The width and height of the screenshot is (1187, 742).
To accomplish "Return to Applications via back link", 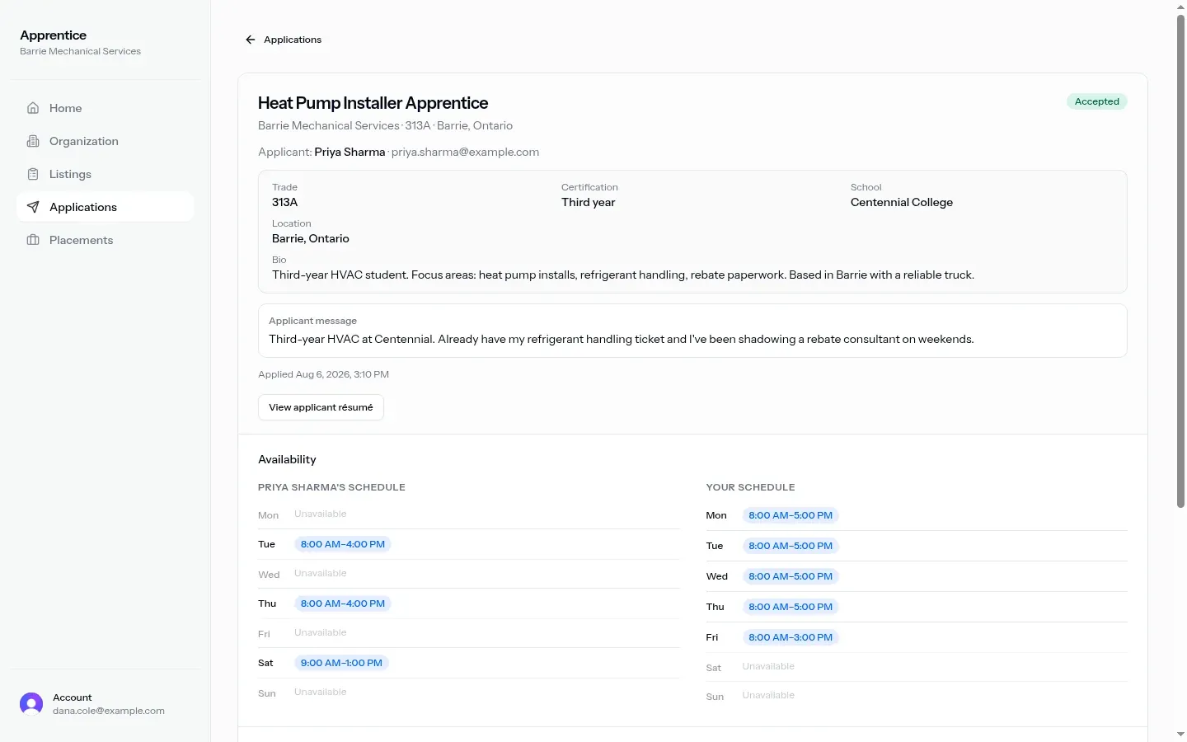I will point(284,40).
